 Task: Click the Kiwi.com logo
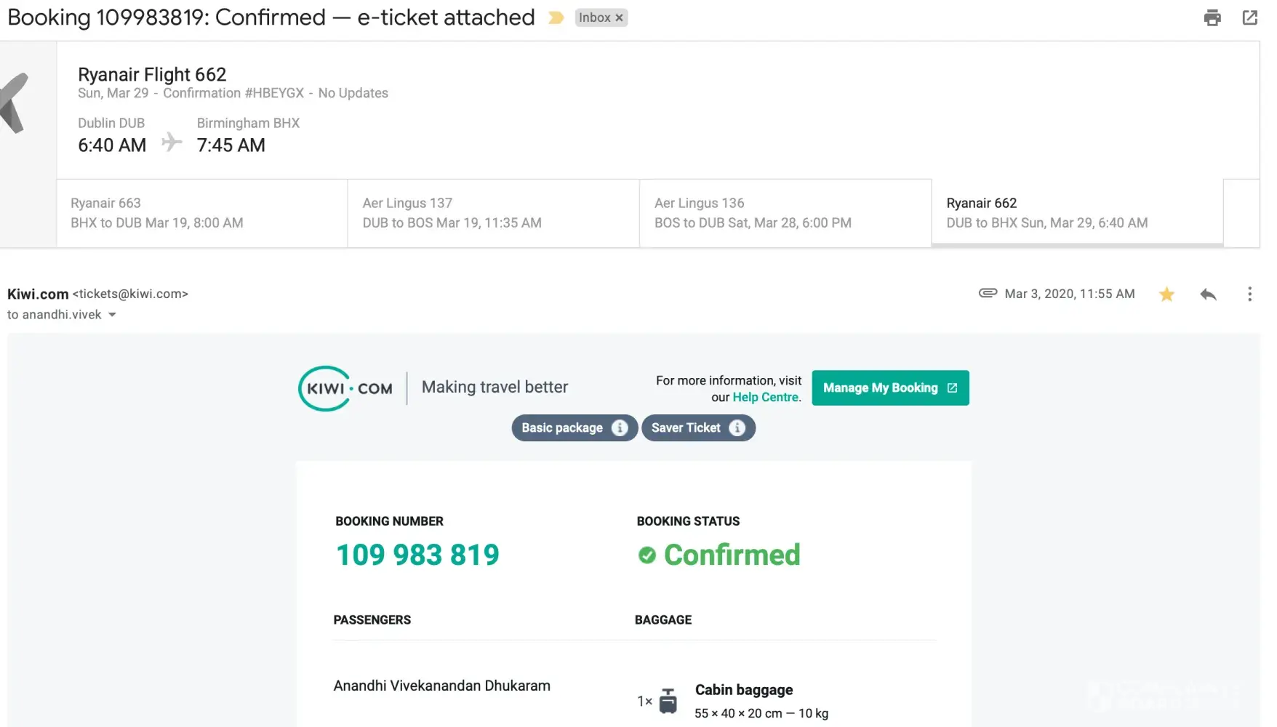(345, 388)
